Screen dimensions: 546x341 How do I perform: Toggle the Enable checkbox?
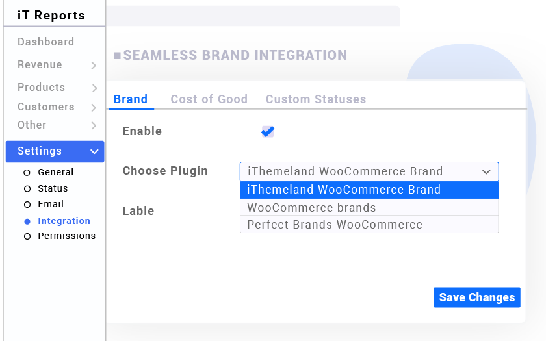(x=267, y=132)
